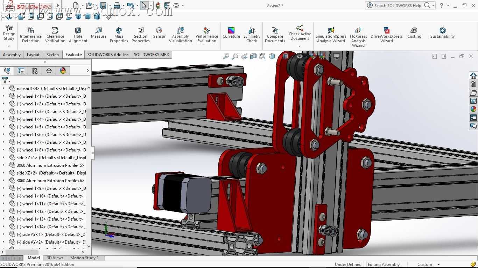Image resolution: width=478 pixels, height=268 pixels.
Task: Select 3060 Aluminum Extrusion Profile<6> item
Action: [48, 181]
